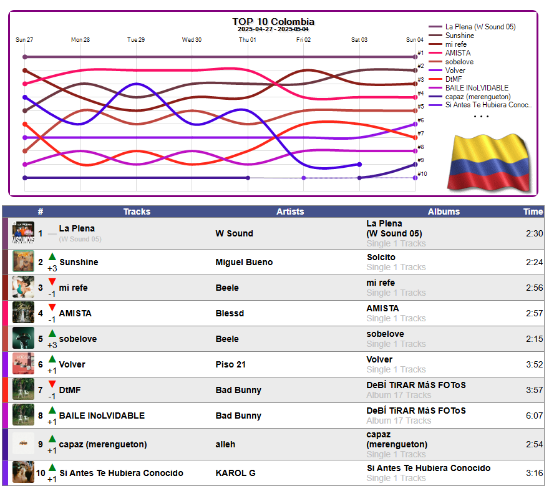
Task: Click the Tracks column header
Action: [137, 211]
